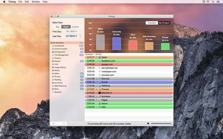
Task: Click the minus remove-project button
Action: pos(59,123)
